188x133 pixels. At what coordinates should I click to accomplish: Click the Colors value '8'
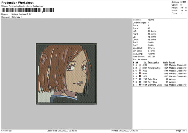[x=181, y=5]
